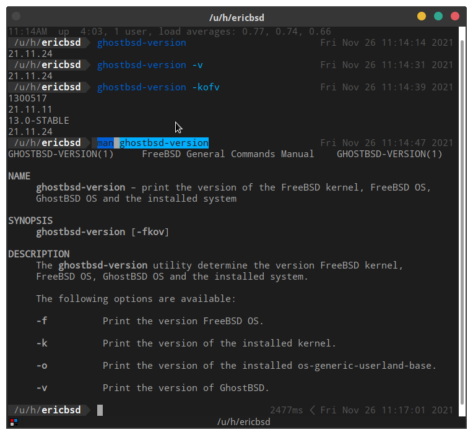Click the '-f' option flag
This screenshot has height=435, width=473.
[41, 321]
